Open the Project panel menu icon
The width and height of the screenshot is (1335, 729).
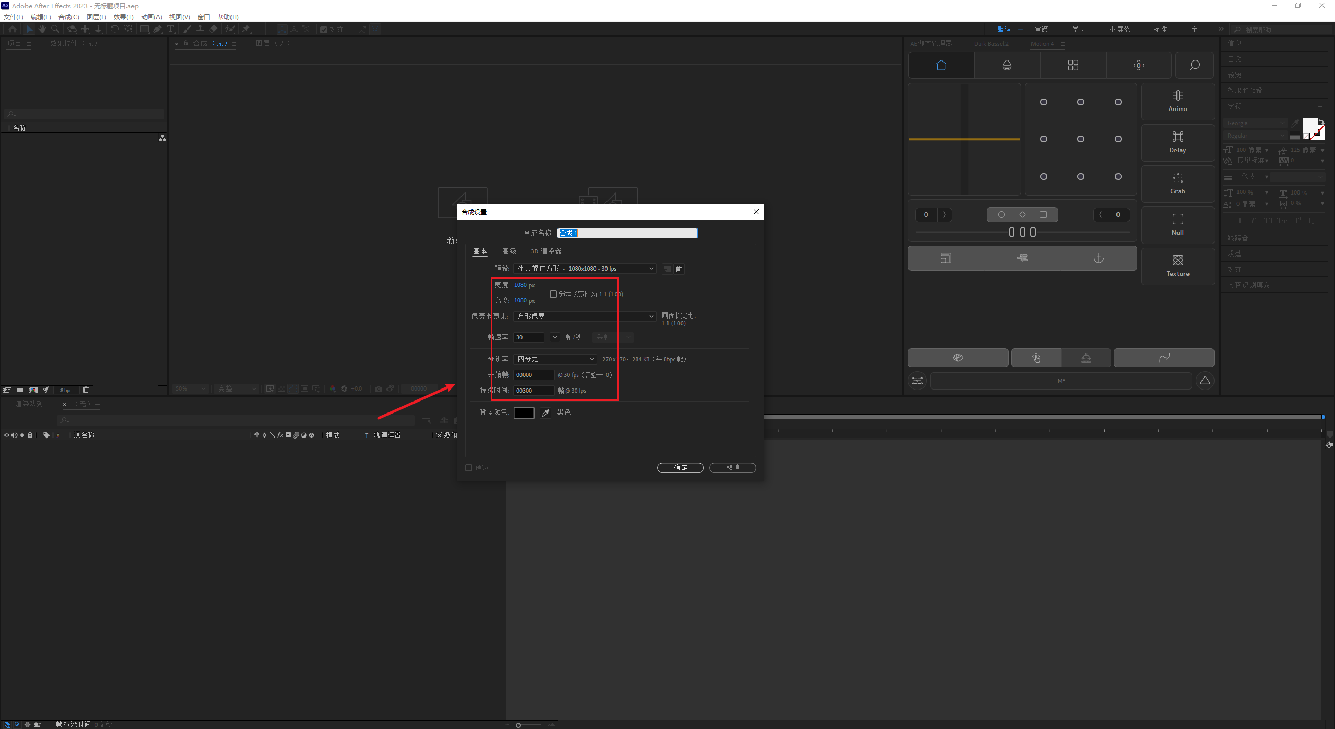(x=29, y=44)
